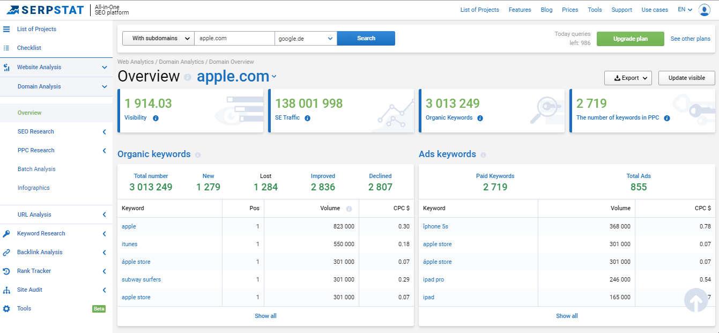Click Show all under Organic keywords

point(265,316)
